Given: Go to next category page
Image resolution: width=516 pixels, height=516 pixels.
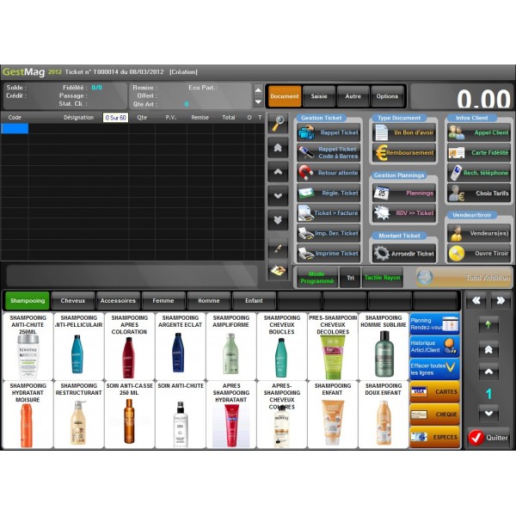Looking at the screenshot, I should 501,300.
